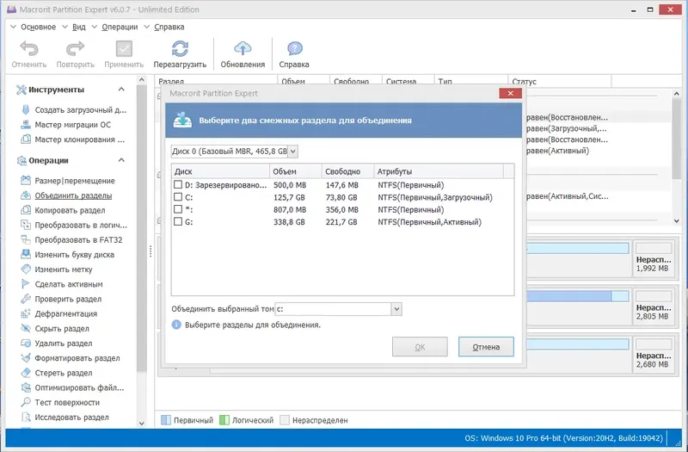Open the Диск 0 disk selection dropdown
688x452 pixels.
[x=293, y=152]
